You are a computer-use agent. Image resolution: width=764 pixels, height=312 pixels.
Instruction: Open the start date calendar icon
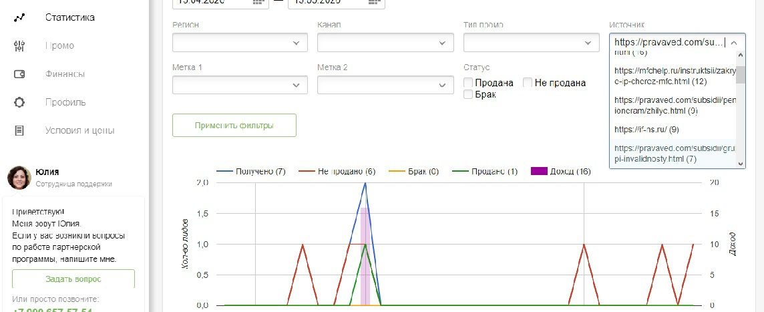point(258,3)
